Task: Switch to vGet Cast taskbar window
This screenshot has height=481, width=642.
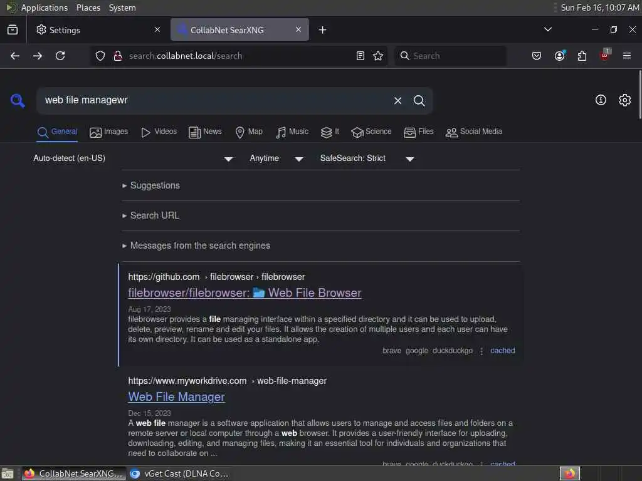Action: 179,473
